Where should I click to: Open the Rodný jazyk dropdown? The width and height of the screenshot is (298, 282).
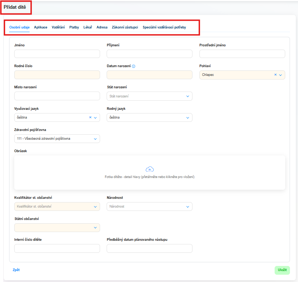tap(188, 118)
